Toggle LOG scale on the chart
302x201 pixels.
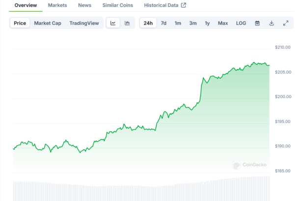[x=241, y=23]
